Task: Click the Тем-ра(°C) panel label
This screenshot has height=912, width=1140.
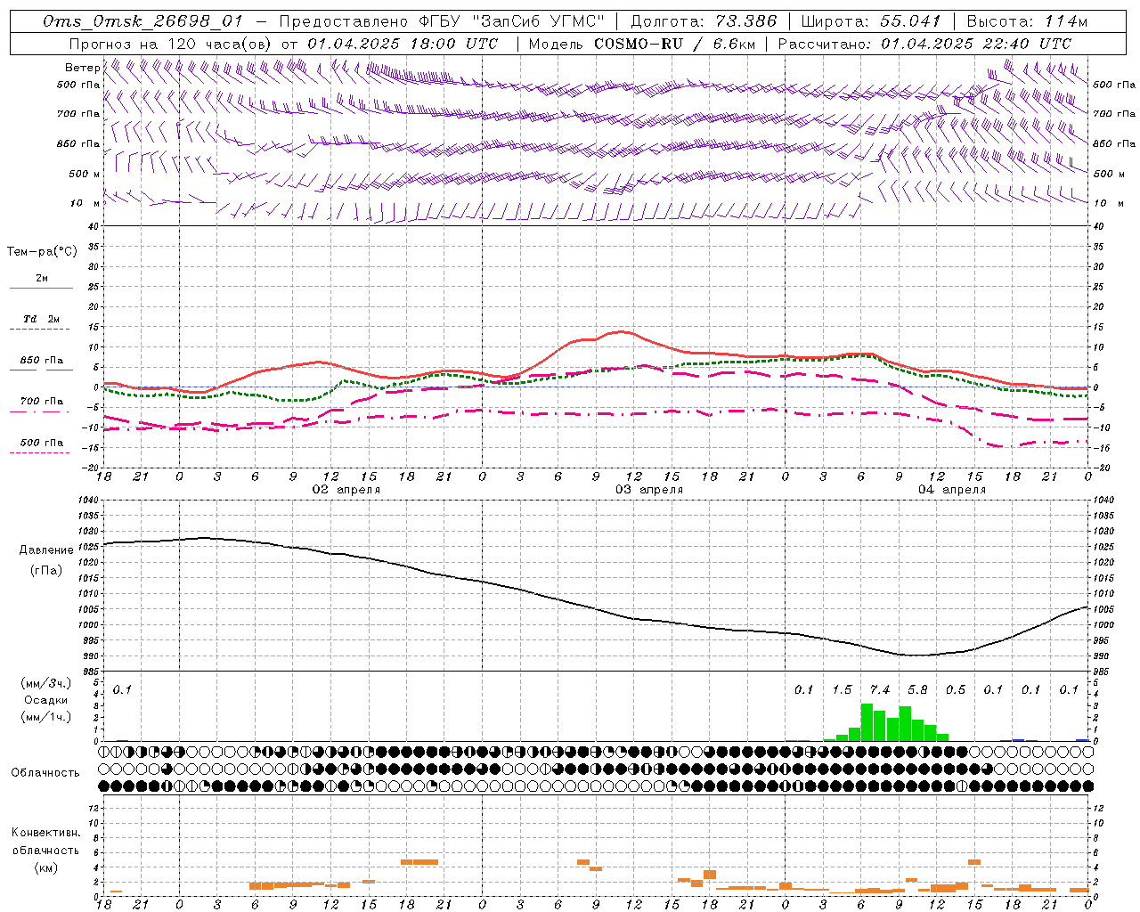Action: coord(42,252)
